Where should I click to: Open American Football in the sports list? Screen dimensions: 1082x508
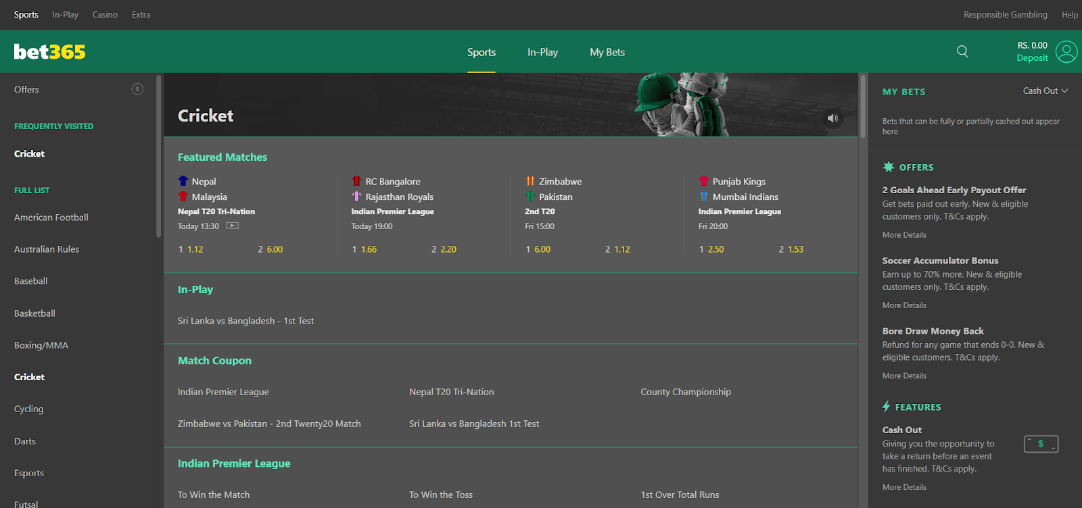[51, 218]
